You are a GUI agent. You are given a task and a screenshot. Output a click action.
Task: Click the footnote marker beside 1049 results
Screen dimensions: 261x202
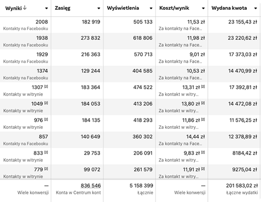click(x=46, y=103)
